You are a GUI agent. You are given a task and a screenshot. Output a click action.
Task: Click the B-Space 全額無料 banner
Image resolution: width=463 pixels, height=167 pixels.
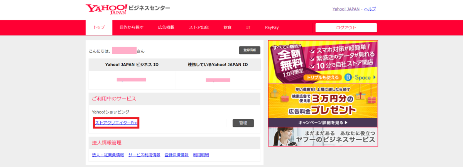click(323, 62)
